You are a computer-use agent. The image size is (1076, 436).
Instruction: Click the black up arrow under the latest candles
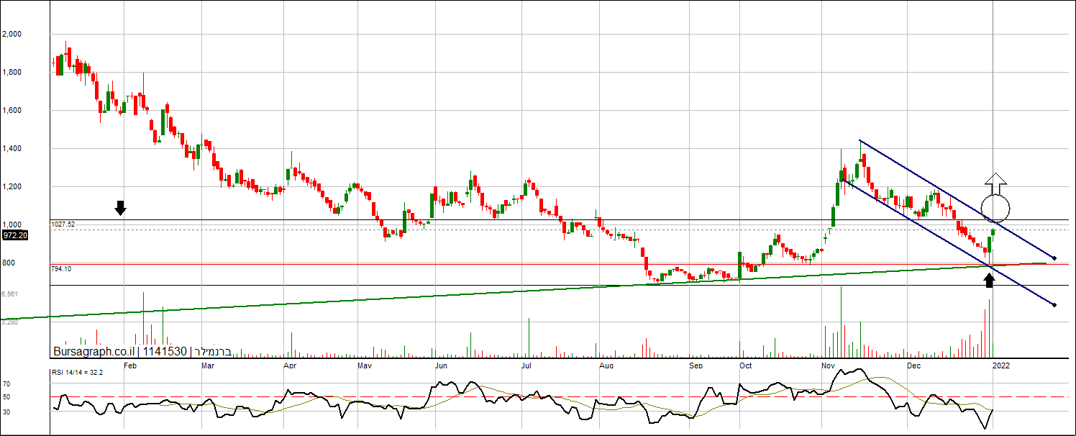(990, 280)
